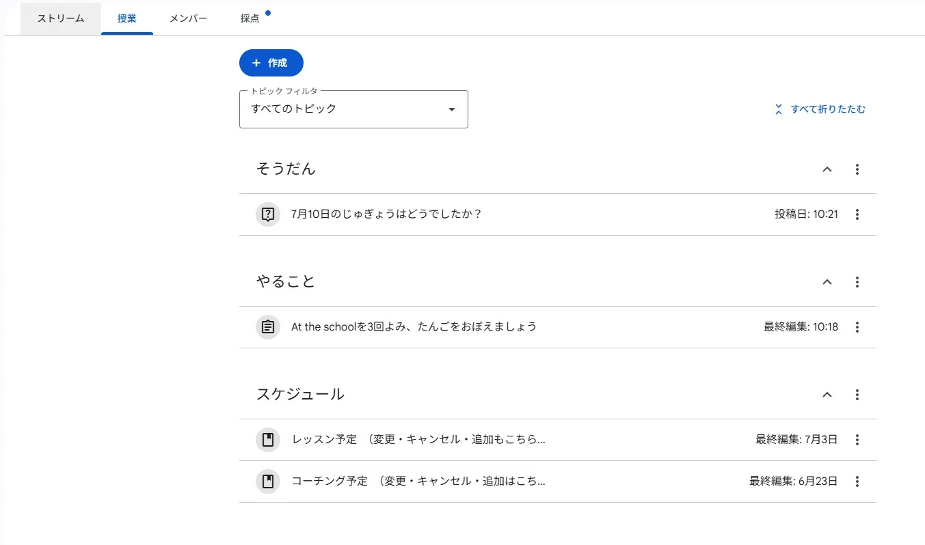The width and height of the screenshot is (925, 545).
Task: Click the スケジュール topic heading
Action: coord(300,394)
